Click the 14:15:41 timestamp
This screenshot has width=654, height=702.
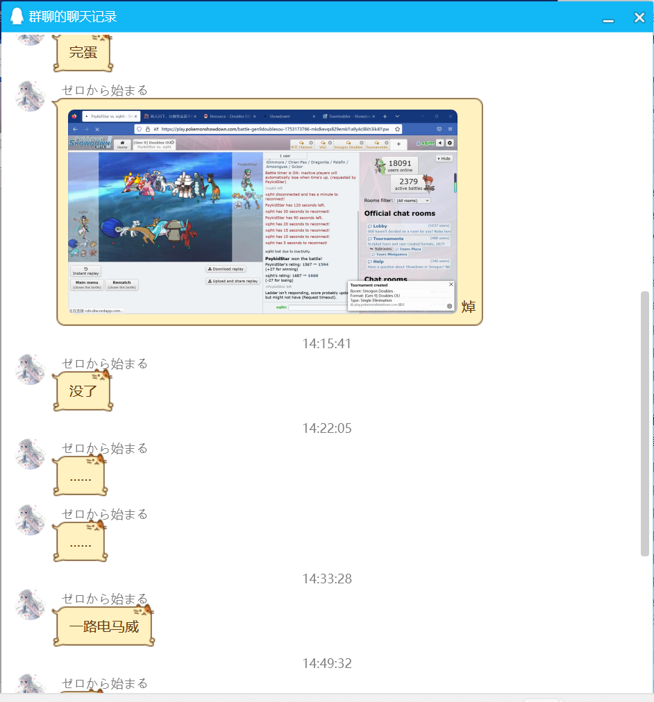click(327, 344)
